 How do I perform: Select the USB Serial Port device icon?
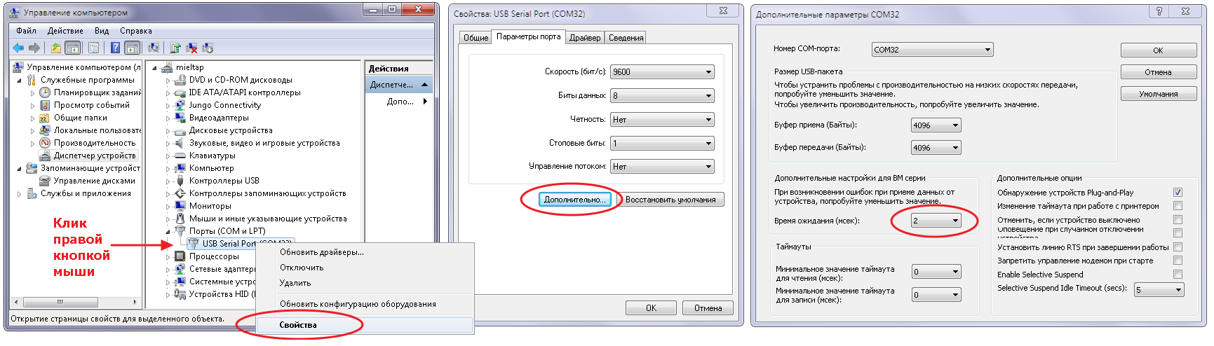click(x=193, y=244)
